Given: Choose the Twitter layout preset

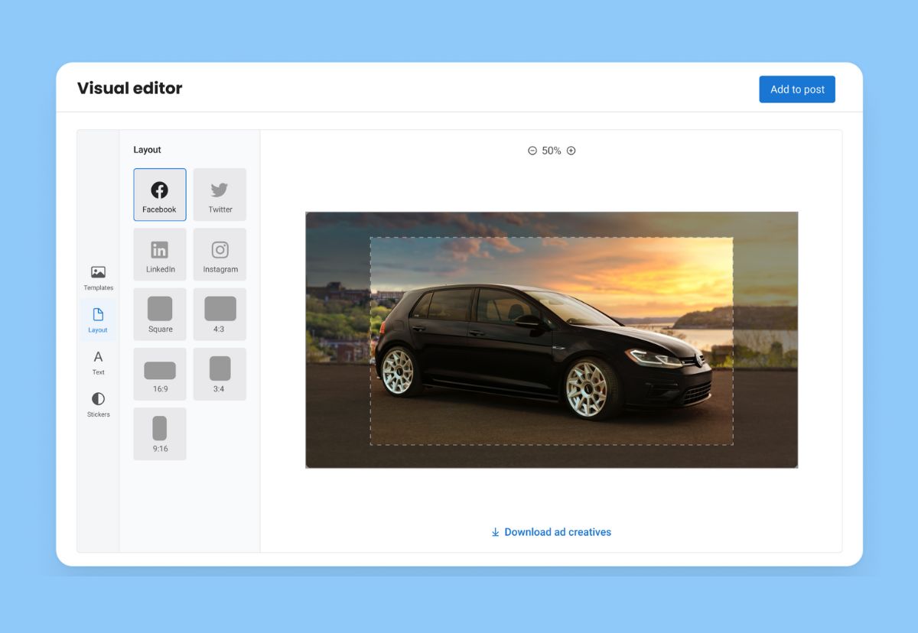Looking at the screenshot, I should [x=220, y=195].
